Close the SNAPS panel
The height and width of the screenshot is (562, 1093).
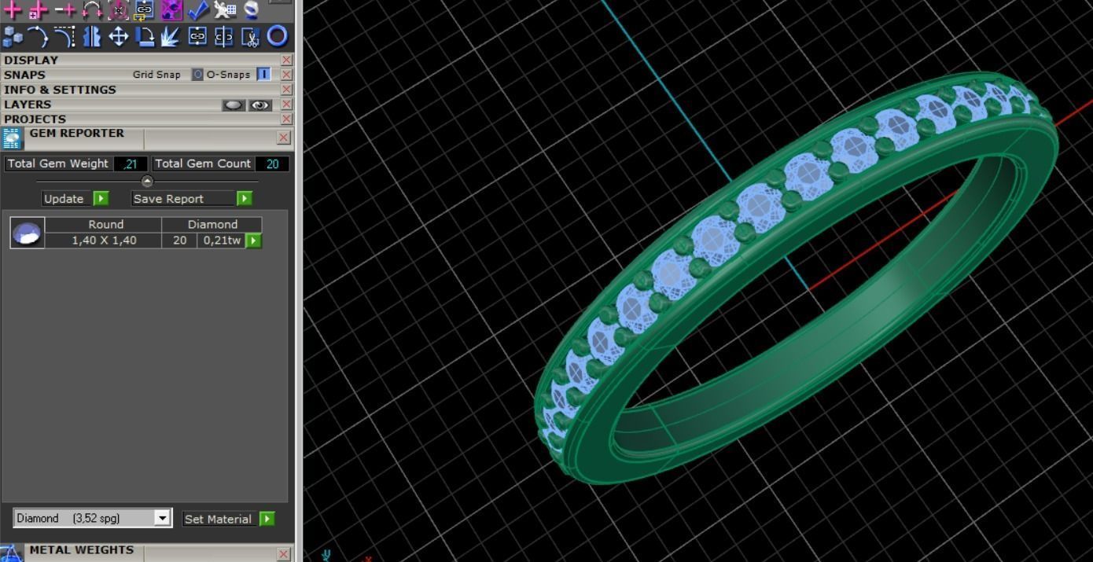[x=286, y=75]
